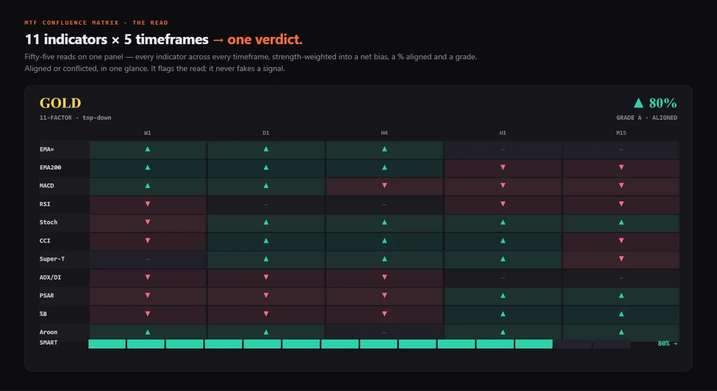Screen dimensions: 717x391
Task: Select the H4 timeframe column header
Action: (x=384, y=133)
